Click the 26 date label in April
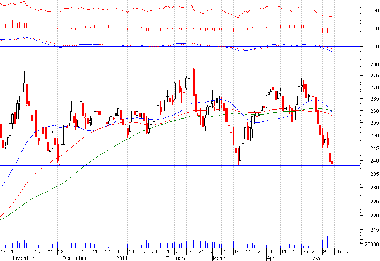The width and height of the screenshot is (380, 261). point(305,252)
